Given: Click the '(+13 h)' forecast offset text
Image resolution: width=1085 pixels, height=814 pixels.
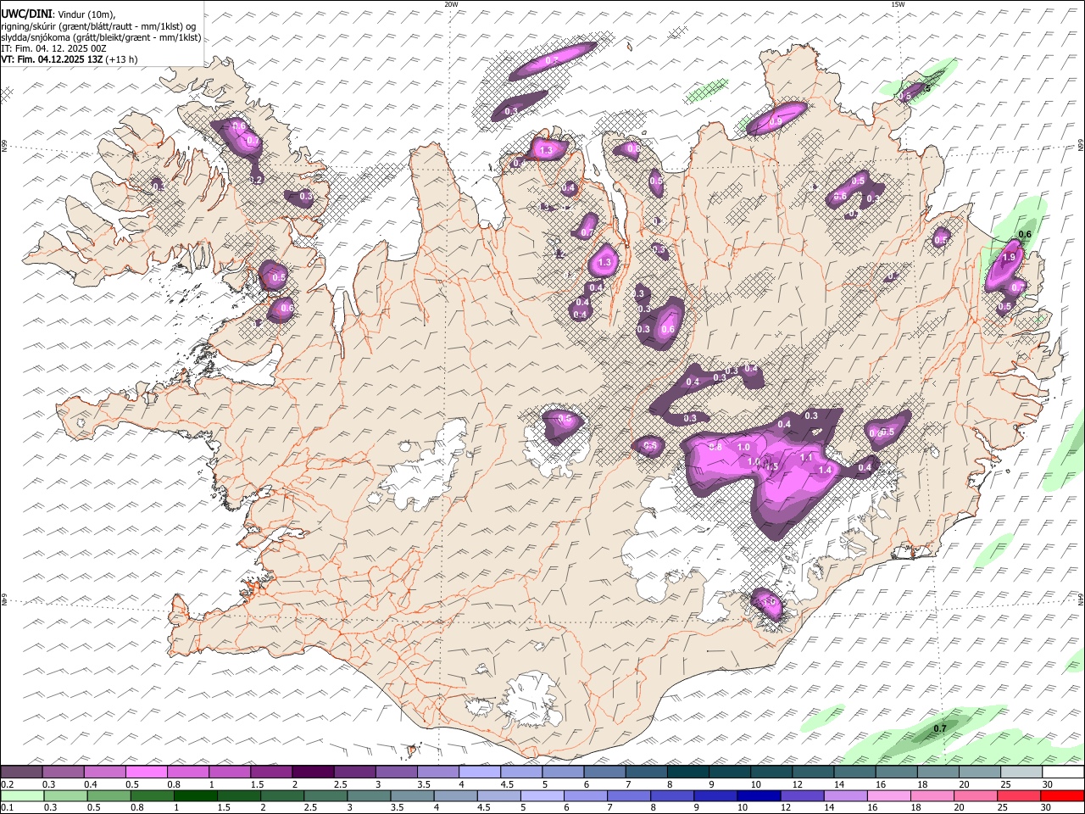Looking at the screenshot, I should tap(122, 59).
